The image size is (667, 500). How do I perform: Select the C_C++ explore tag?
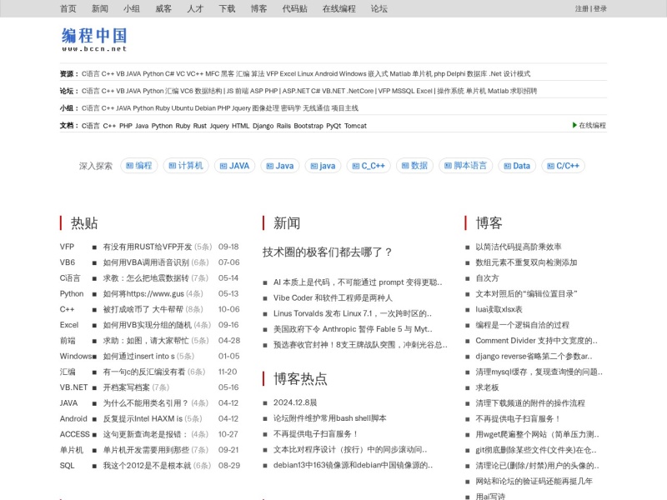click(x=369, y=166)
